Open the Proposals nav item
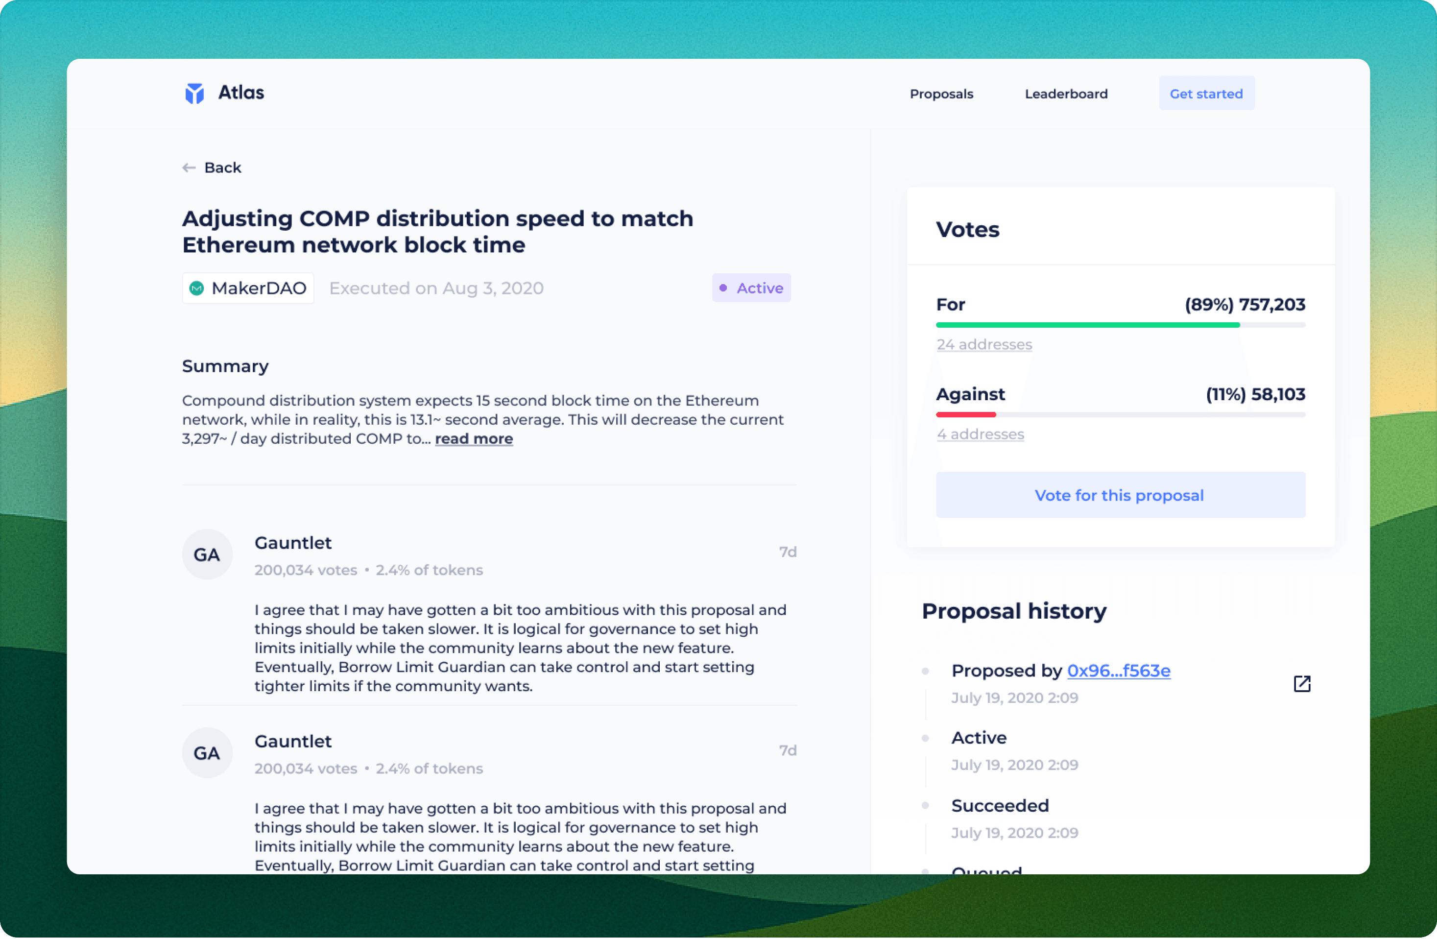Viewport: 1437px width, 939px height. click(941, 94)
